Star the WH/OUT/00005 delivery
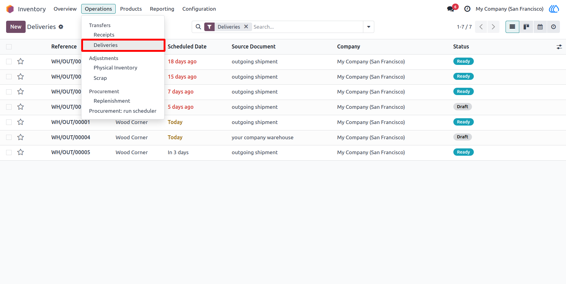The image size is (566, 284). pyautogui.click(x=20, y=152)
